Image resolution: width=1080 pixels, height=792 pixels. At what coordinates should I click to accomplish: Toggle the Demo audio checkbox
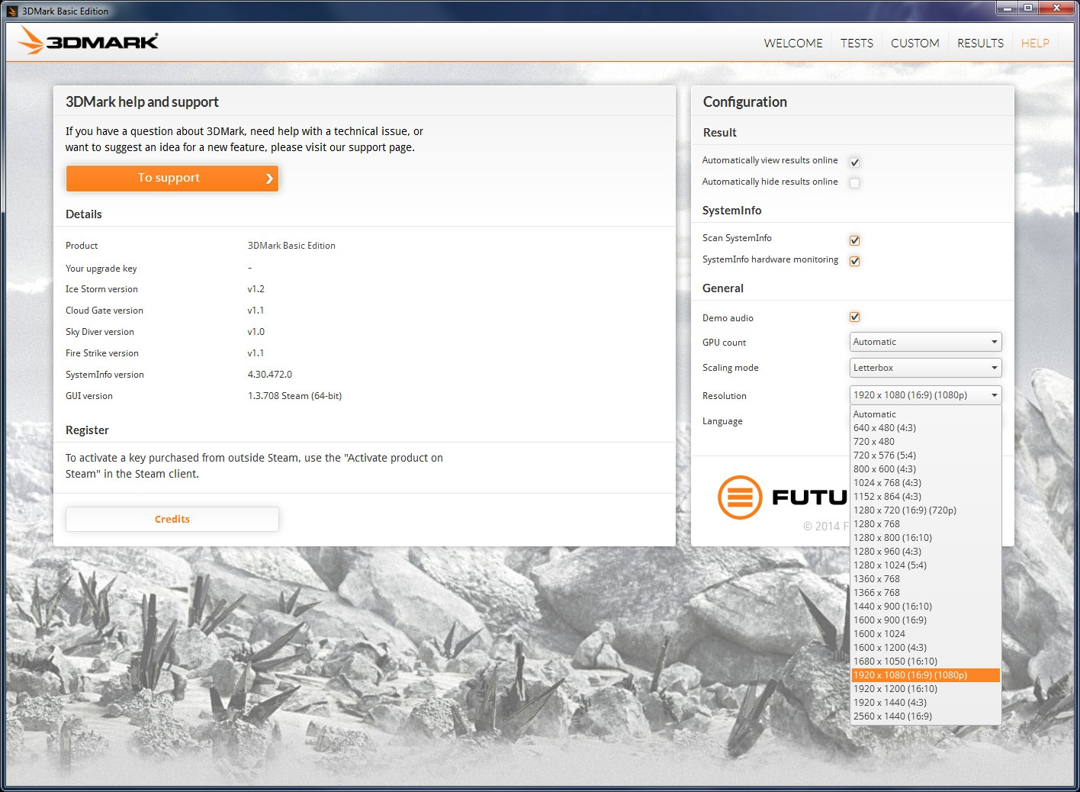(854, 317)
